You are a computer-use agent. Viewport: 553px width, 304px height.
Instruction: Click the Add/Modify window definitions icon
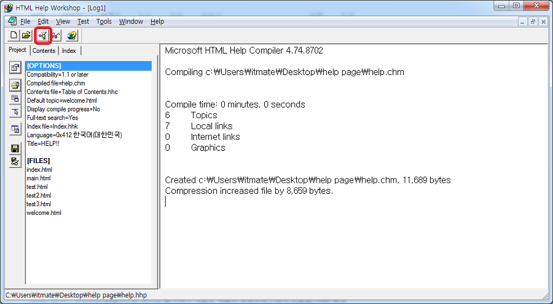(x=15, y=98)
